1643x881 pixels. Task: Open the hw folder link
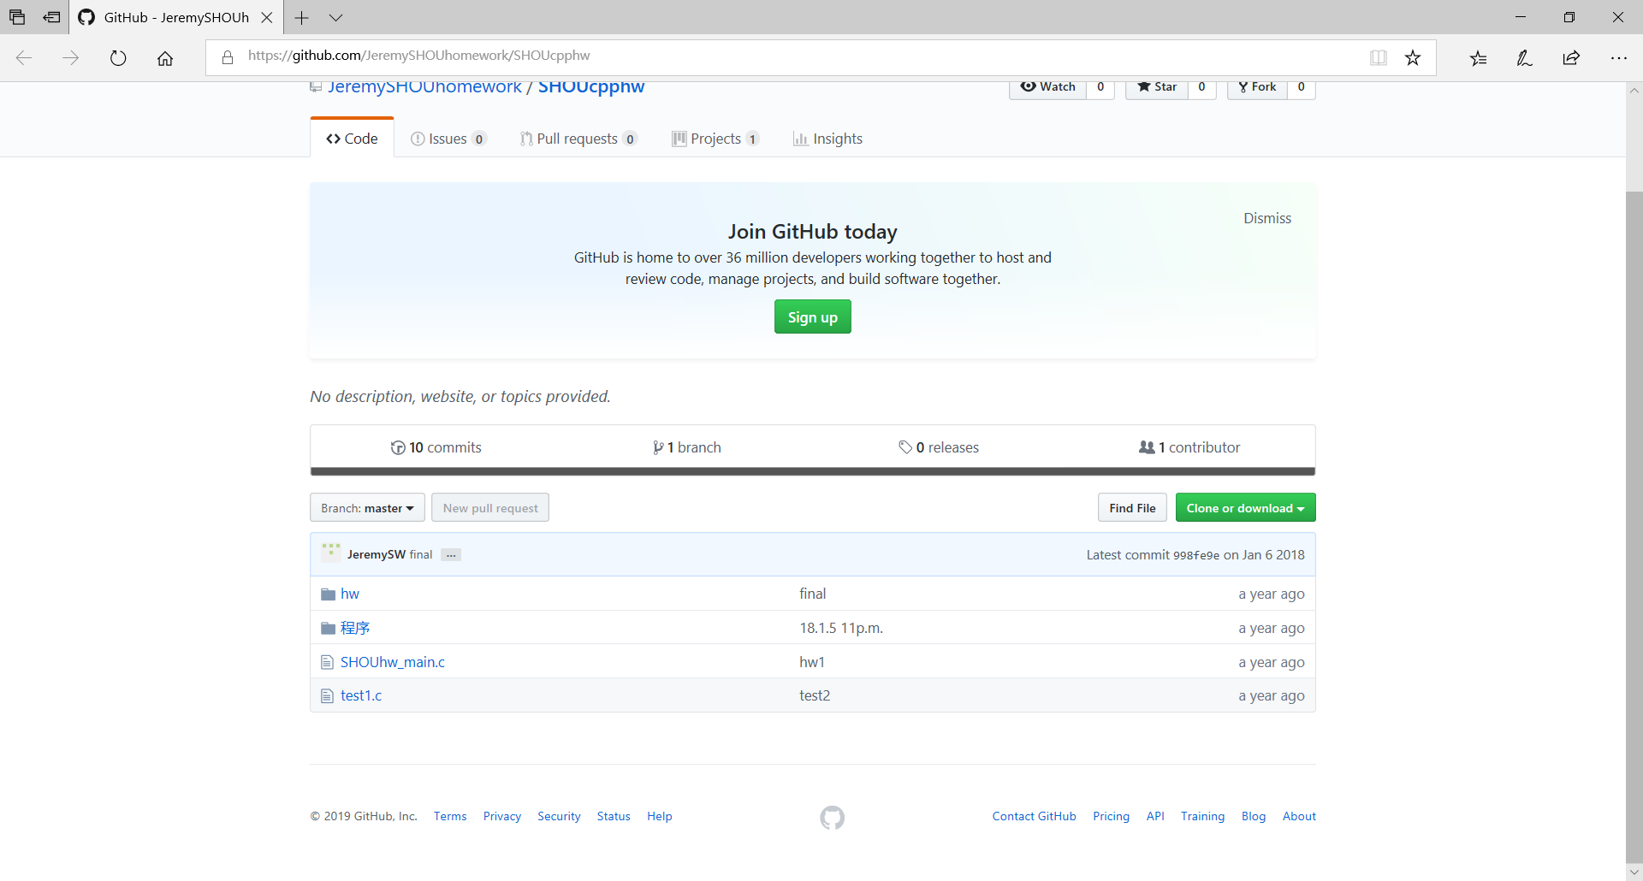pos(350,594)
